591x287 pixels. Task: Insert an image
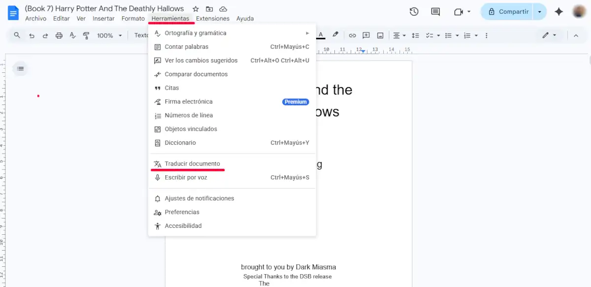380,35
